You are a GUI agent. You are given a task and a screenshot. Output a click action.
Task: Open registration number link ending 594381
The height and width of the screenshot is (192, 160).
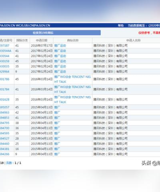point(4,149)
